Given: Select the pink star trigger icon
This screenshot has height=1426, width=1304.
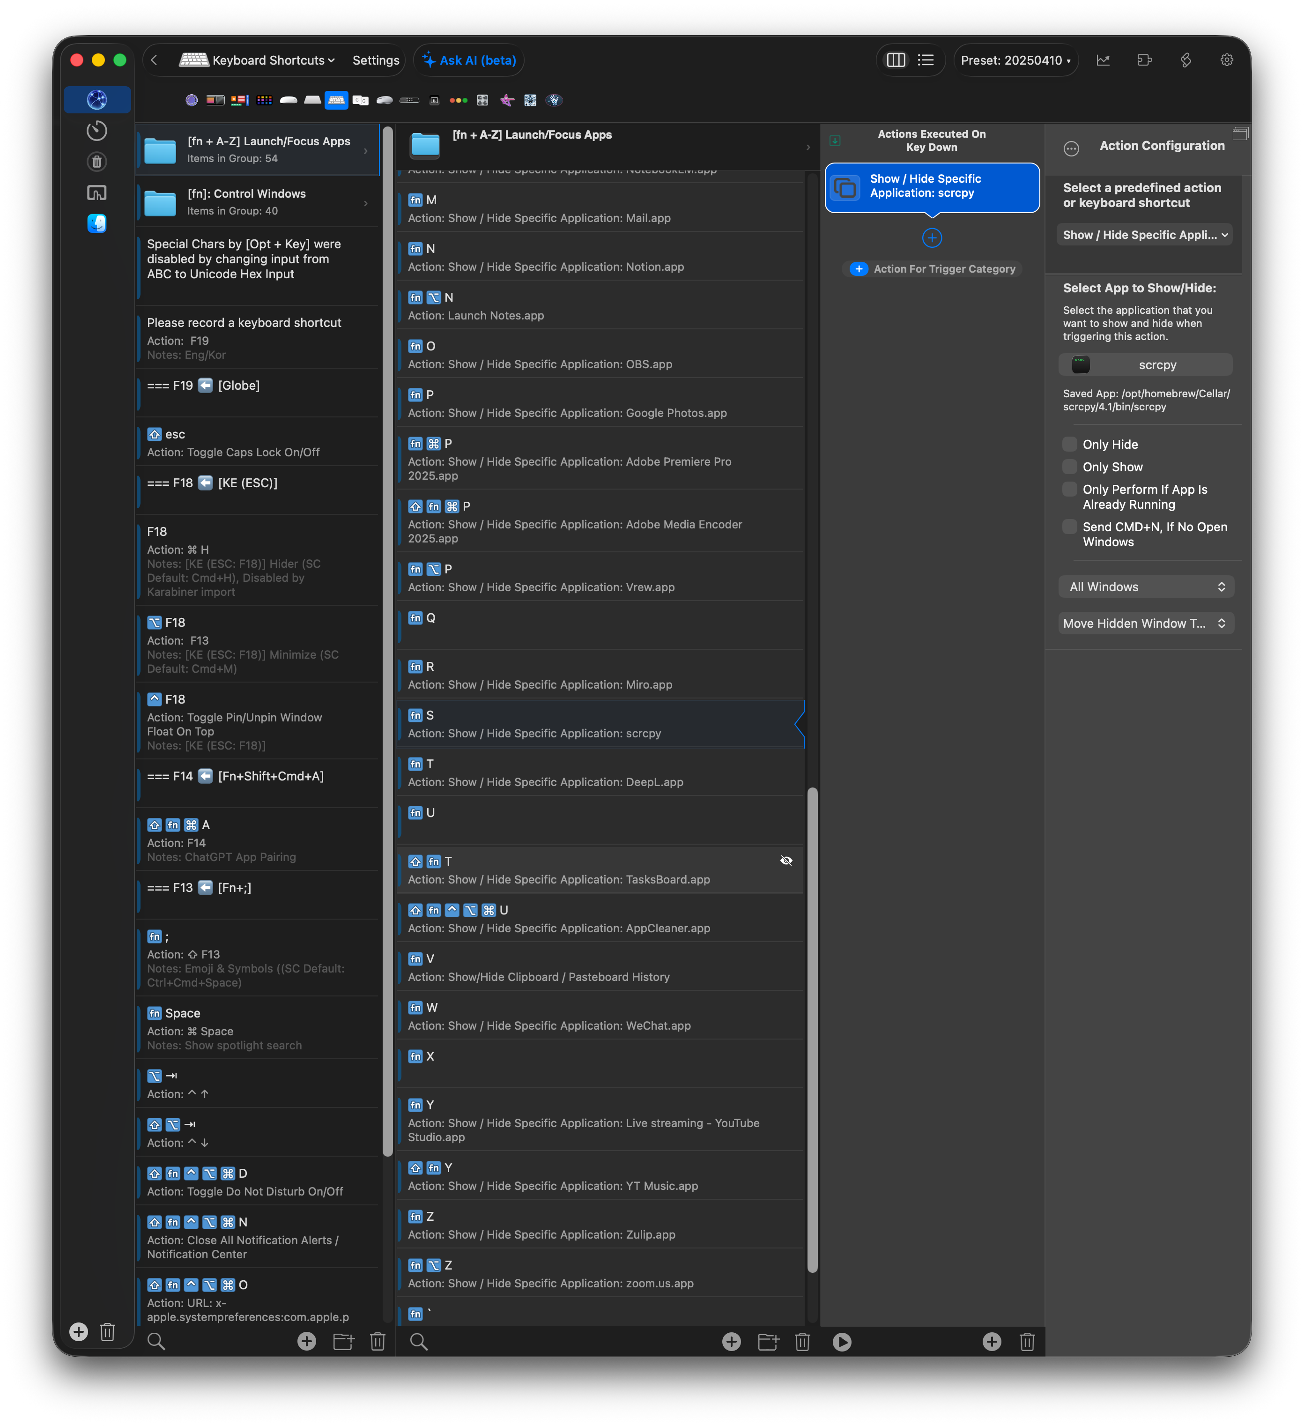Looking at the screenshot, I should point(508,100).
